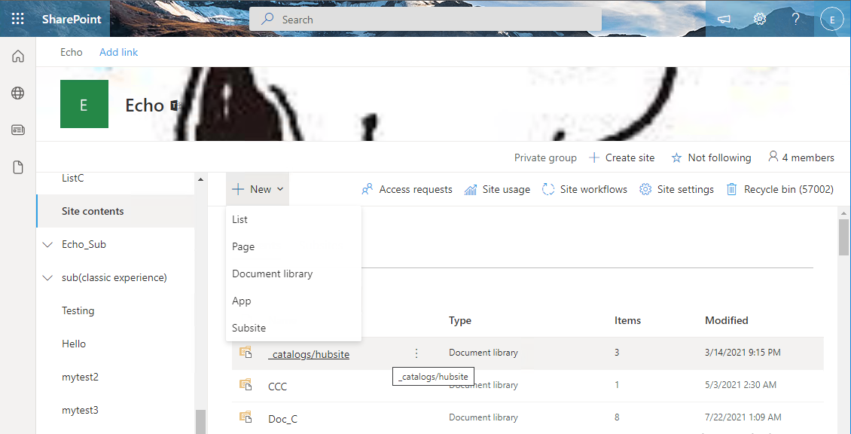Viewport: 851px width, 434px height.
Task: Open the app launcher waffle icon
Action: pyautogui.click(x=18, y=19)
